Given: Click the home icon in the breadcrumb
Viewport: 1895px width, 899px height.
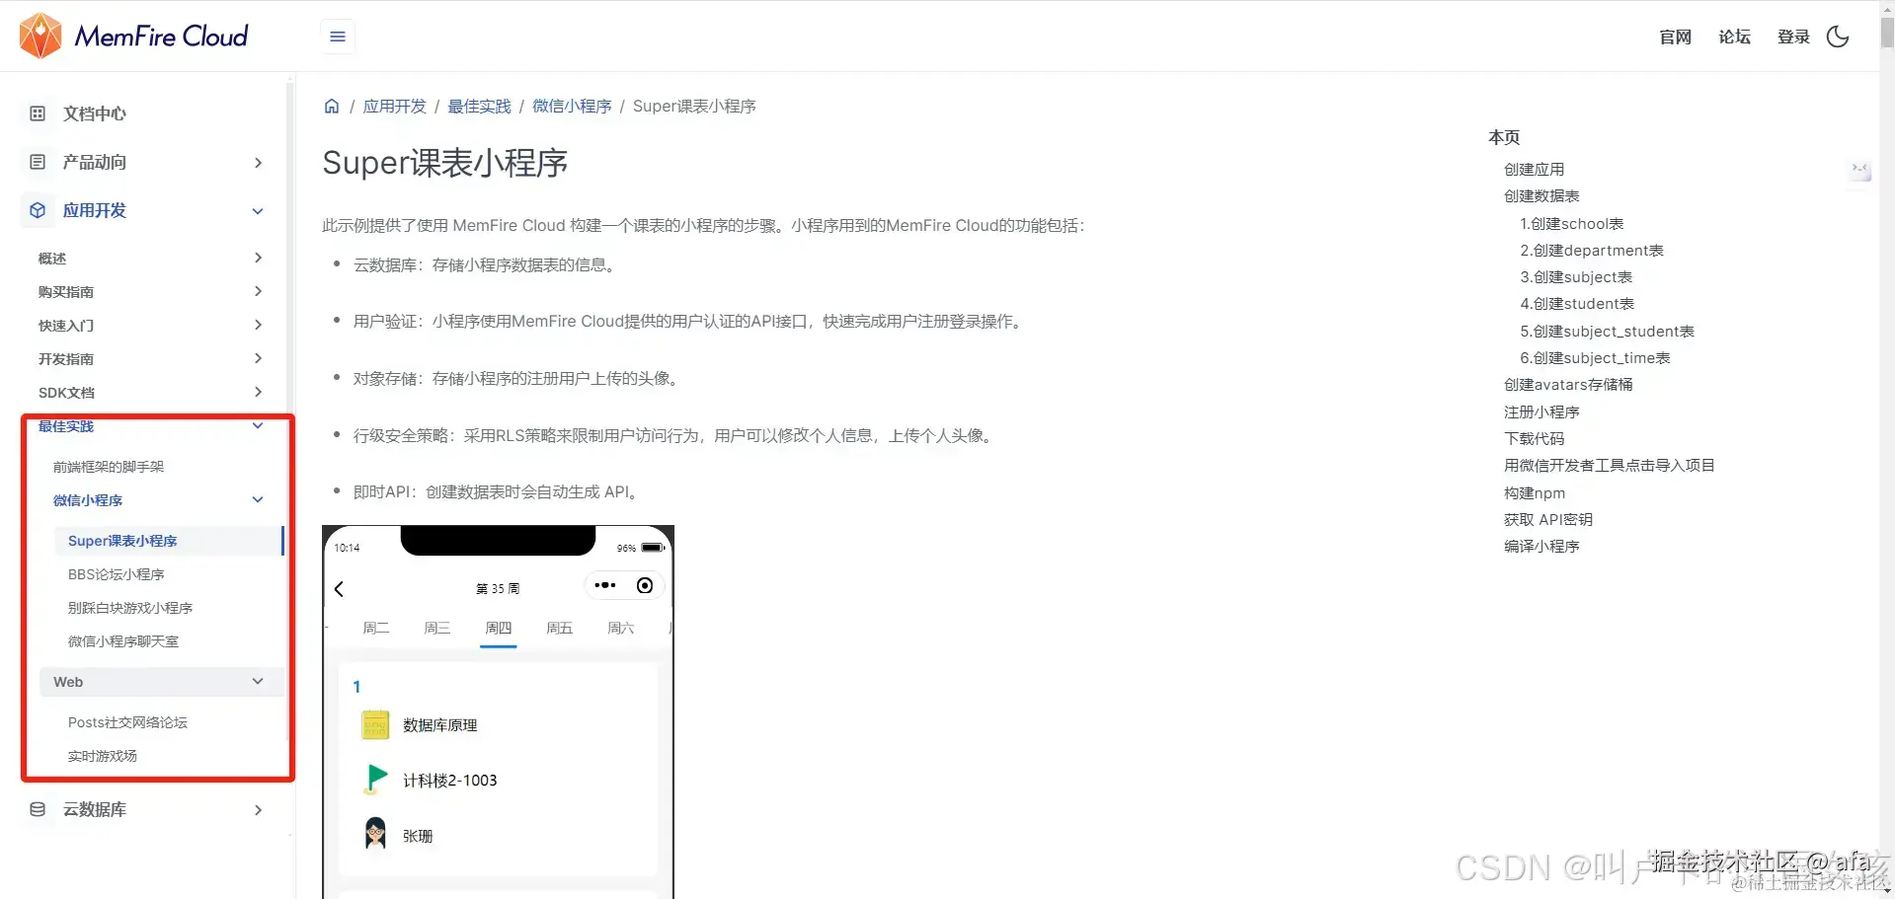Looking at the screenshot, I should click(x=332, y=106).
